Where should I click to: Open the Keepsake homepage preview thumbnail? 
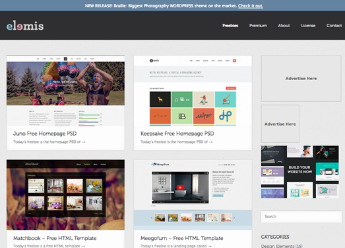[193, 91]
